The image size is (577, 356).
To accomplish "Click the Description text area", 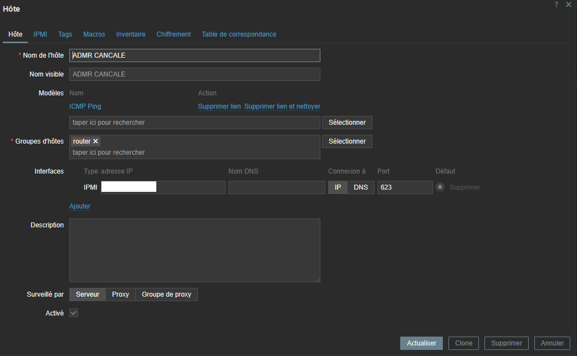I will tap(195, 250).
